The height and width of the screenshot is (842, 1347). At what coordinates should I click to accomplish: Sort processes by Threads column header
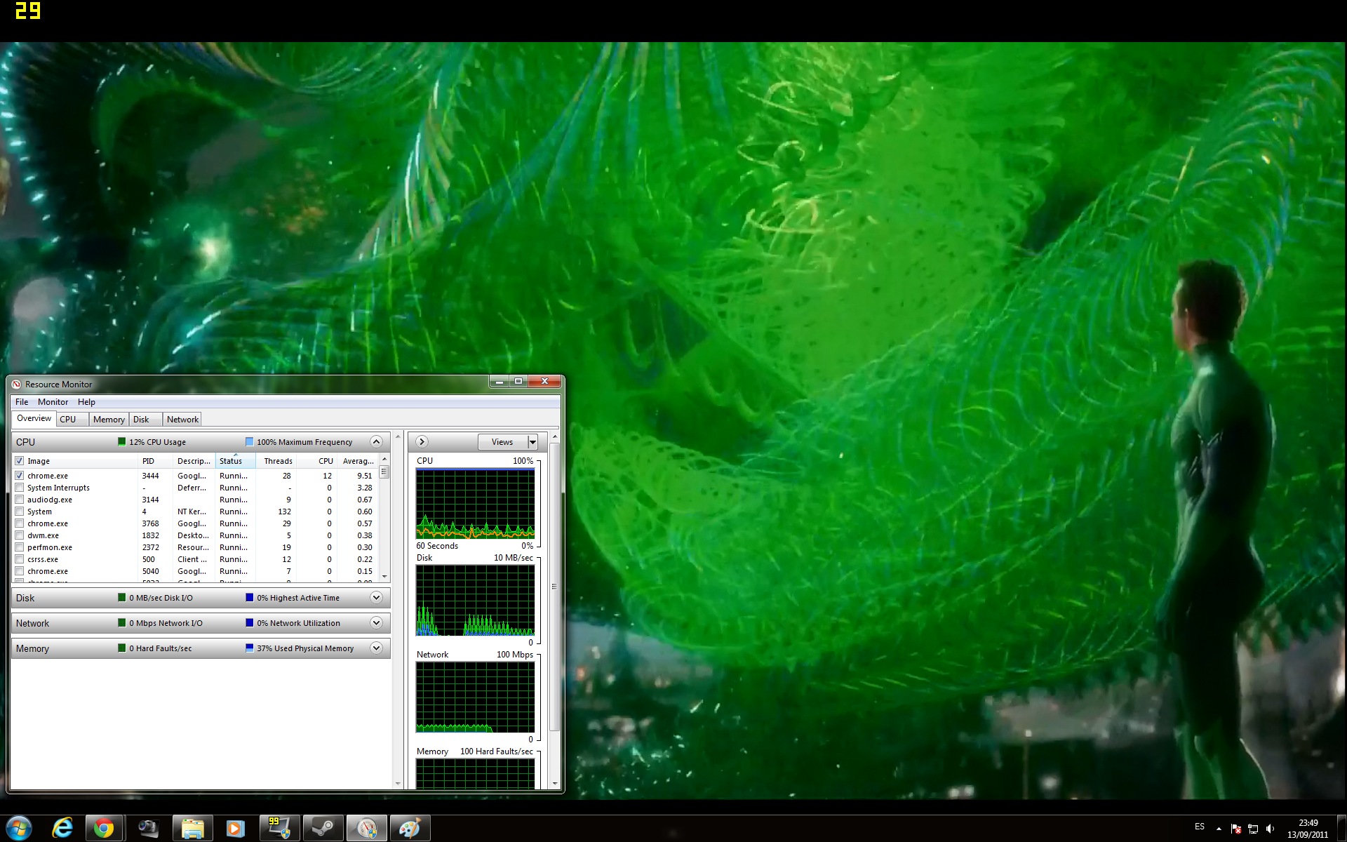point(278,461)
